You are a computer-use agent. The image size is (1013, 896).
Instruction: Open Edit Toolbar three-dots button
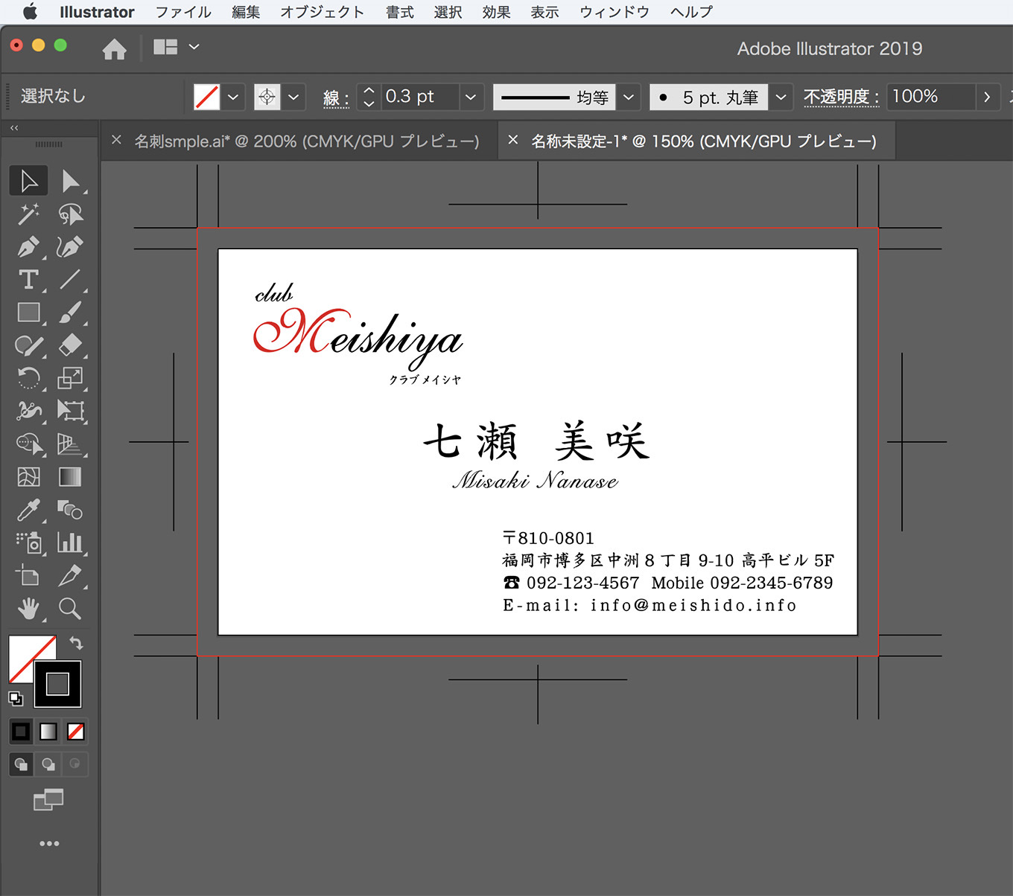pos(49,843)
